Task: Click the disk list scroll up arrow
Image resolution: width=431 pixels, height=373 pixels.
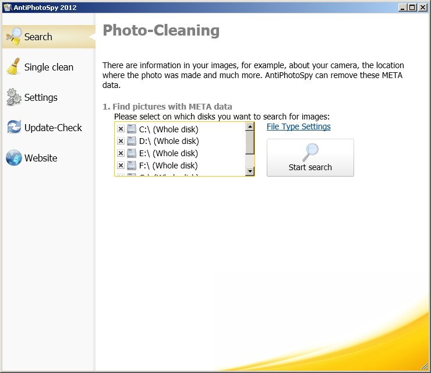Action: pos(250,126)
